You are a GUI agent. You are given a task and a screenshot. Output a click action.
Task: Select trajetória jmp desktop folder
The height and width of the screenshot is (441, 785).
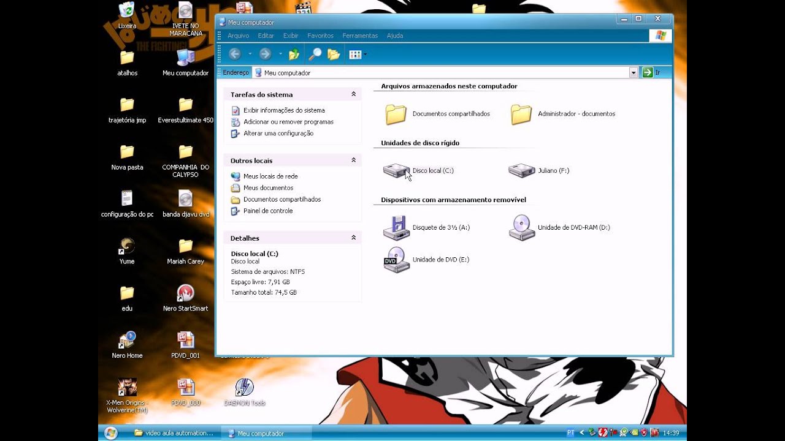[127, 110]
